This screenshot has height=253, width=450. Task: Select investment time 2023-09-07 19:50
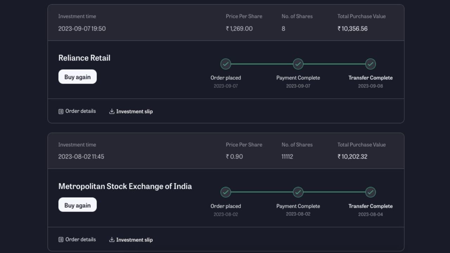point(82,28)
